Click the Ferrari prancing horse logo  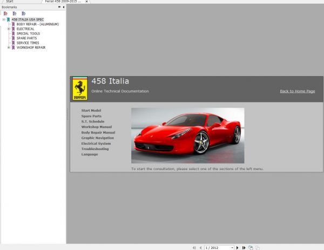click(79, 89)
